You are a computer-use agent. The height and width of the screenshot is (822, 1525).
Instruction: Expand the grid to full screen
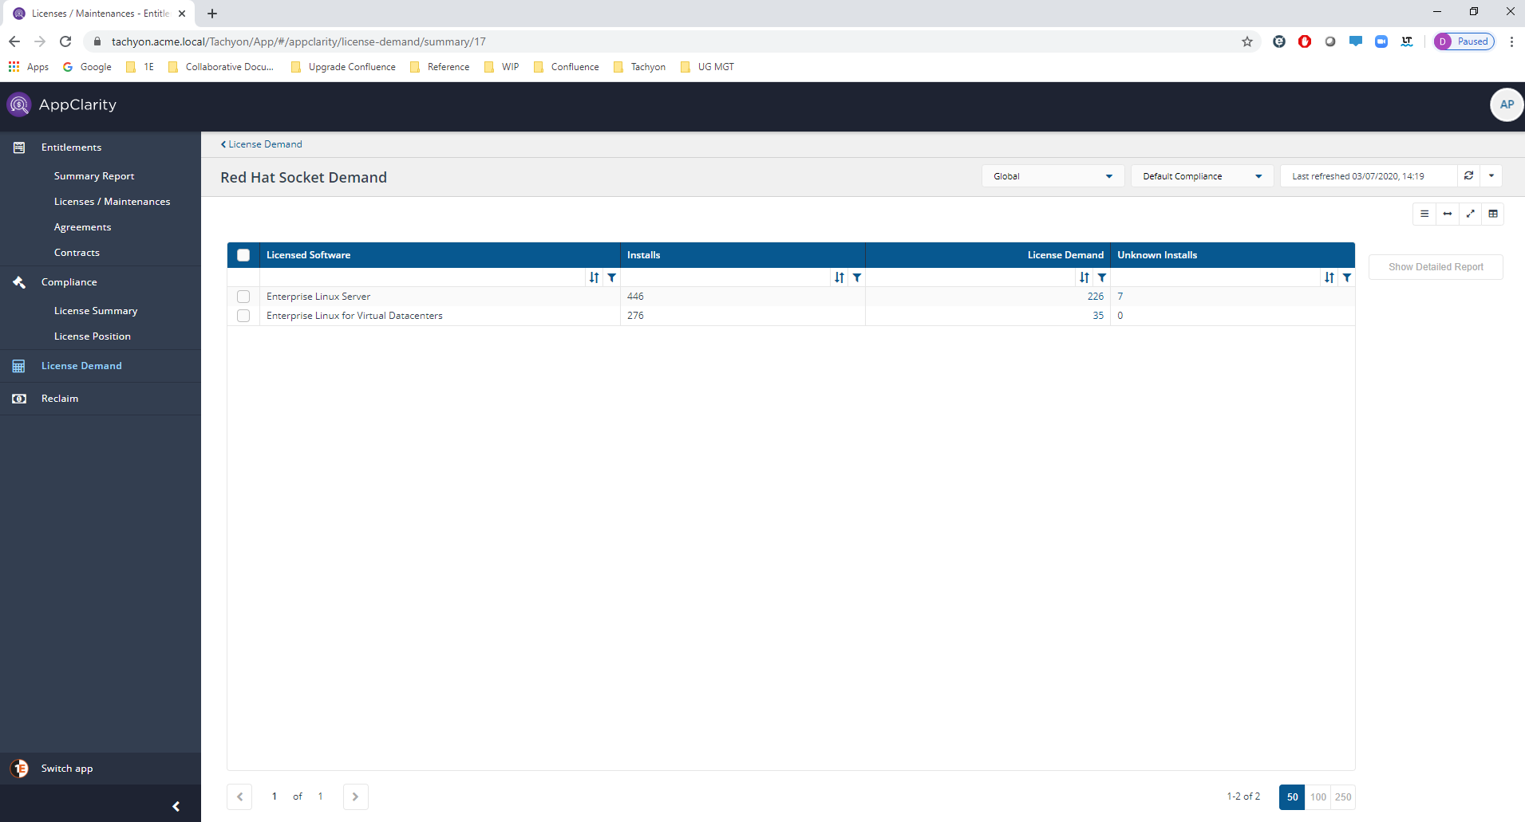click(1470, 214)
